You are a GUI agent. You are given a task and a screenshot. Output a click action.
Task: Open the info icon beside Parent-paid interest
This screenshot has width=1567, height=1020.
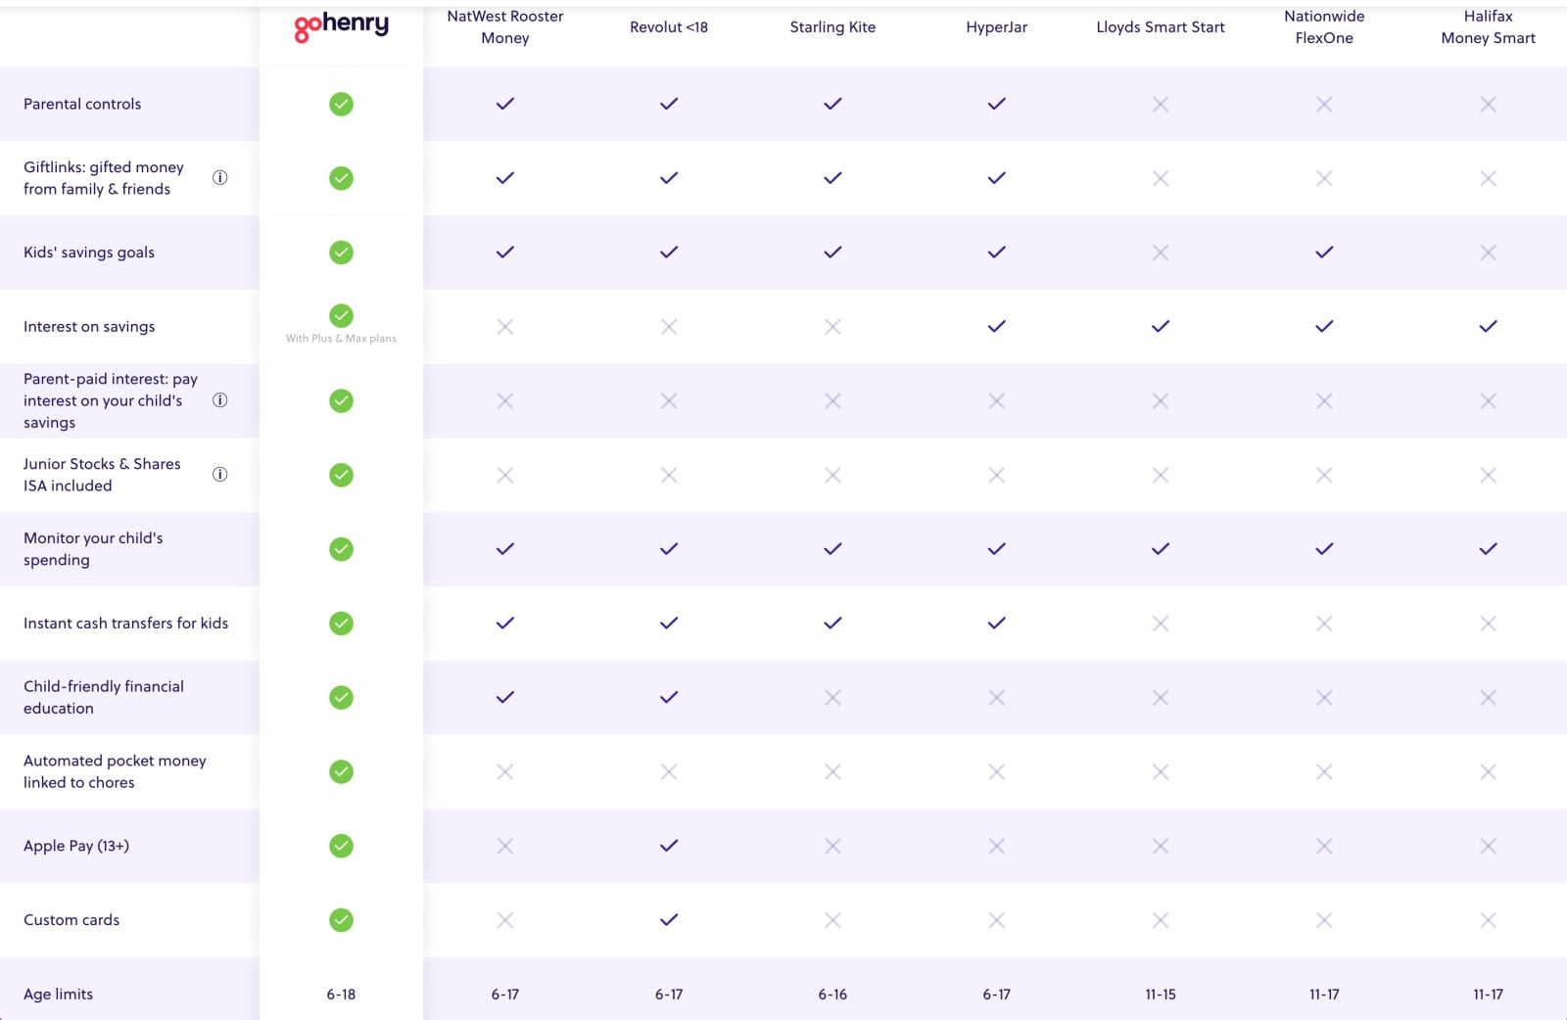(220, 400)
